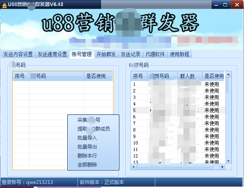The height and width of the screenshot is (188, 245).
Task: Go to the 开始群发 tab
Action: (x=106, y=54)
